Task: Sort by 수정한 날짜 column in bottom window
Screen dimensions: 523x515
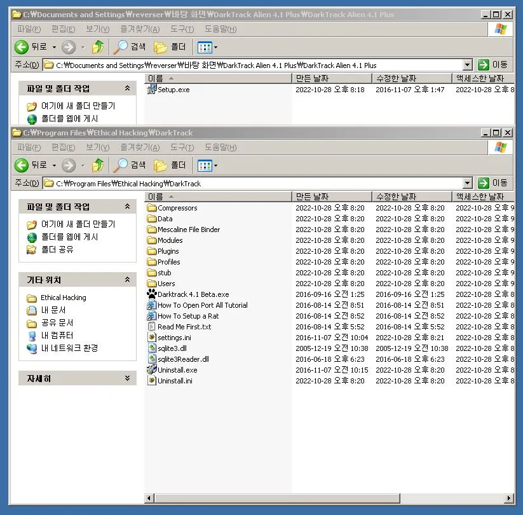Action: (x=412, y=196)
